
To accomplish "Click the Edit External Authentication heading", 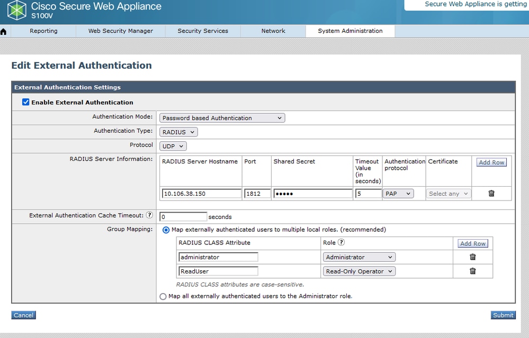I will [82, 66].
